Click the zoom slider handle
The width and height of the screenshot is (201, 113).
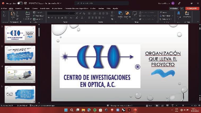pos(183,106)
